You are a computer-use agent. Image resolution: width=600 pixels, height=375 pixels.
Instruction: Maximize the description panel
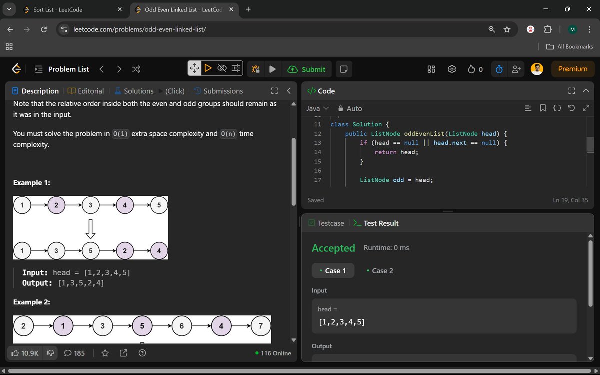tap(274, 91)
